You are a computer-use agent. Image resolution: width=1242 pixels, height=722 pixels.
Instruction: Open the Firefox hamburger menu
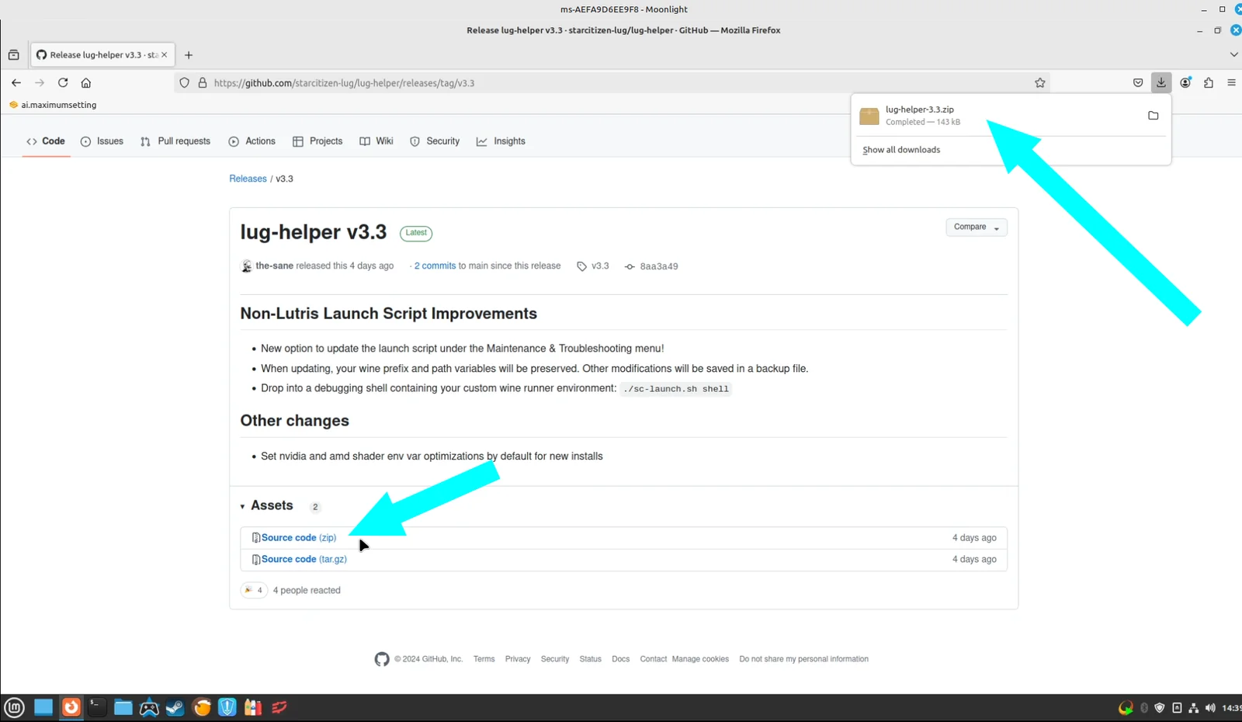tap(1232, 83)
